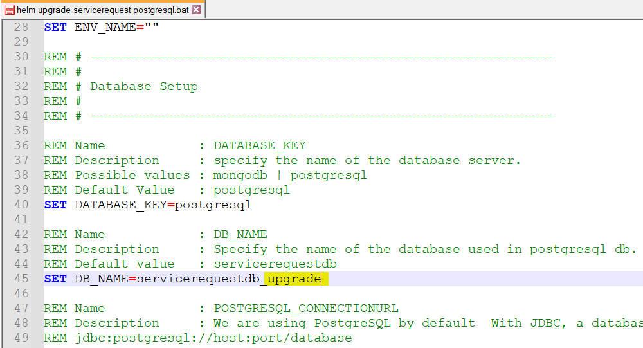643x348 pixels.
Task: Place cursor in highlighted "upgrade" text
Action: pos(294,279)
